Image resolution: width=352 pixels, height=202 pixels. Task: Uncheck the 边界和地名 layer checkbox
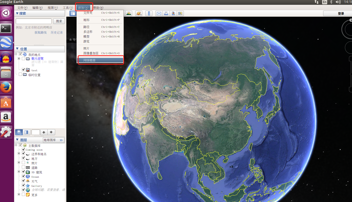(x=24, y=154)
